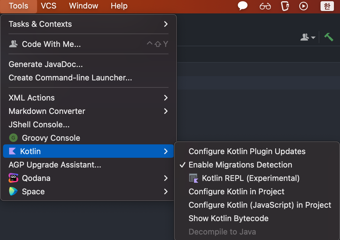Open the VCS menu
This screenshot has height=240, width=340.
pos(49,6)
